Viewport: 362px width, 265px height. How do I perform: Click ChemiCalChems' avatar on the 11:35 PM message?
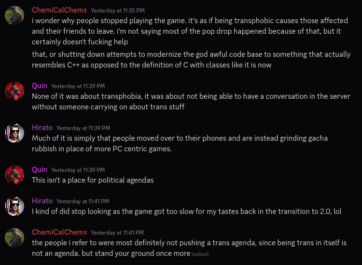click(x=14, y=16)
